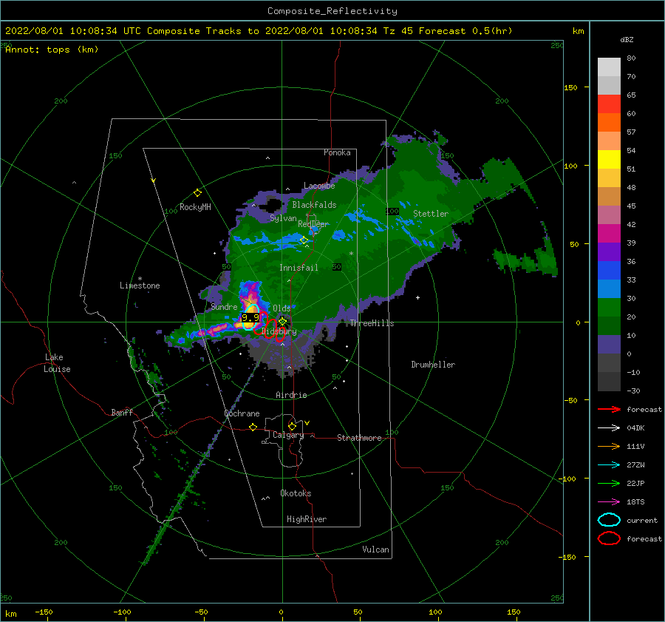
Task: Click the Composite_Reflectivity title
Action: 332,11
